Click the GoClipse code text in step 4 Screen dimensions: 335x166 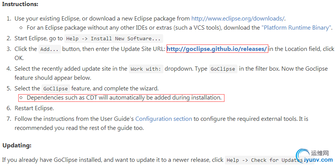223,69
